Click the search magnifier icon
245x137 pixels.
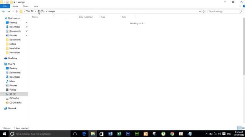tap(241, 11)
